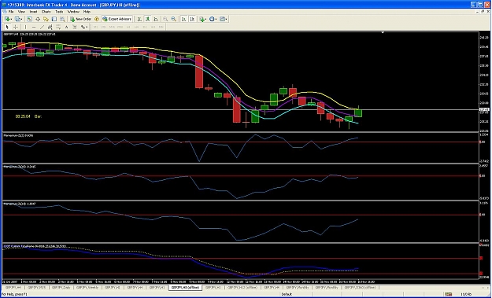
Task: Switch to the GBPJPY,H12 (offline) tab
Action: tap(242, 287)
